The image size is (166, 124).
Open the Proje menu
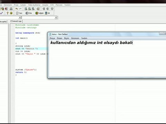click(x=16, y=5)
